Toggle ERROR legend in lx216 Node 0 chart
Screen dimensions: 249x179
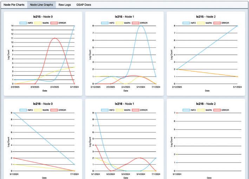[58, 110]
